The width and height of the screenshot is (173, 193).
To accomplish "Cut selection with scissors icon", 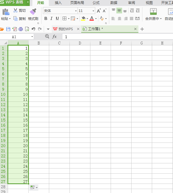I will [15, 11].
